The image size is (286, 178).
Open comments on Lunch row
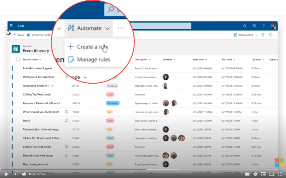66,120
